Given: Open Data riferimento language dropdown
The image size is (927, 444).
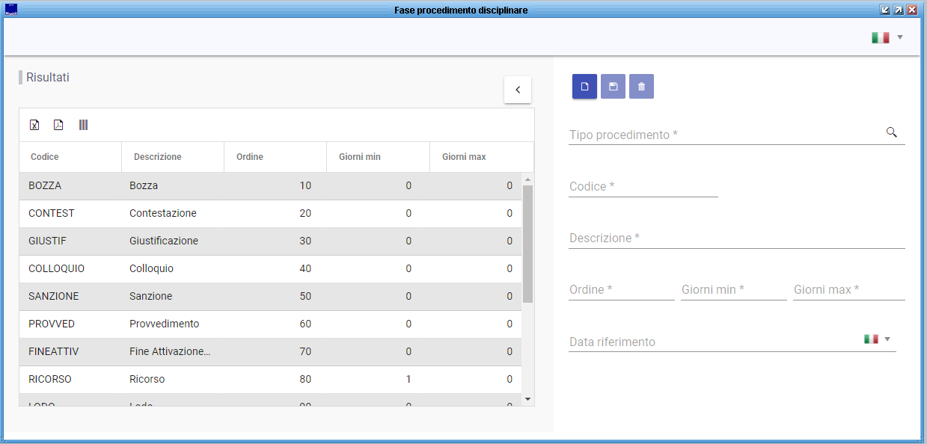Looking at the screenshot, I should [878, 339].
